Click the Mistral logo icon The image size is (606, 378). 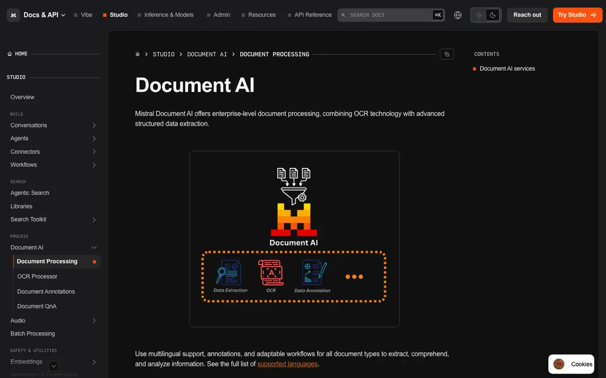(x=14, y=15)
